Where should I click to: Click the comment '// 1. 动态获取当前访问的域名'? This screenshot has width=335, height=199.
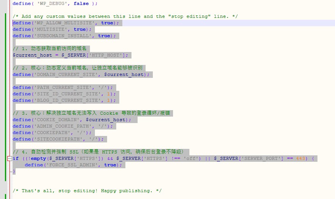(x=50, y=49)
